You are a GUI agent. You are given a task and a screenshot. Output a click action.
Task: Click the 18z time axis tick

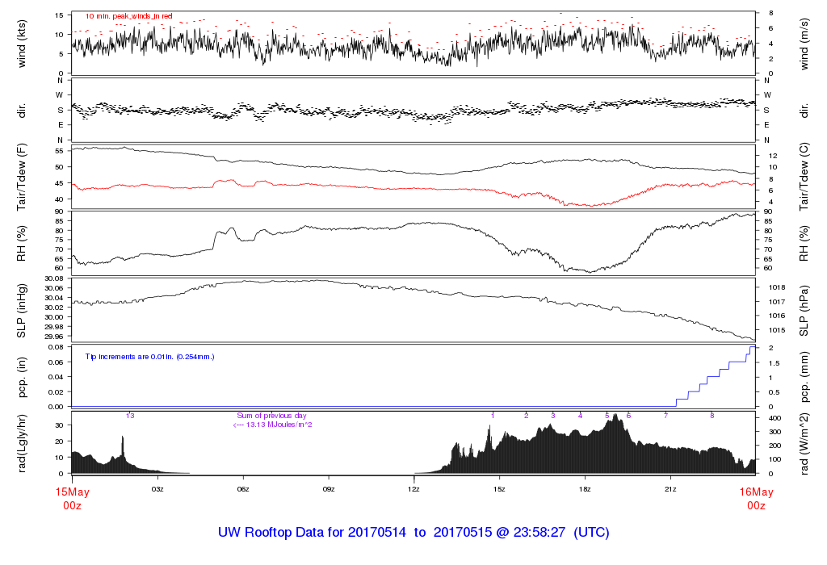click(x=586, y=489)
